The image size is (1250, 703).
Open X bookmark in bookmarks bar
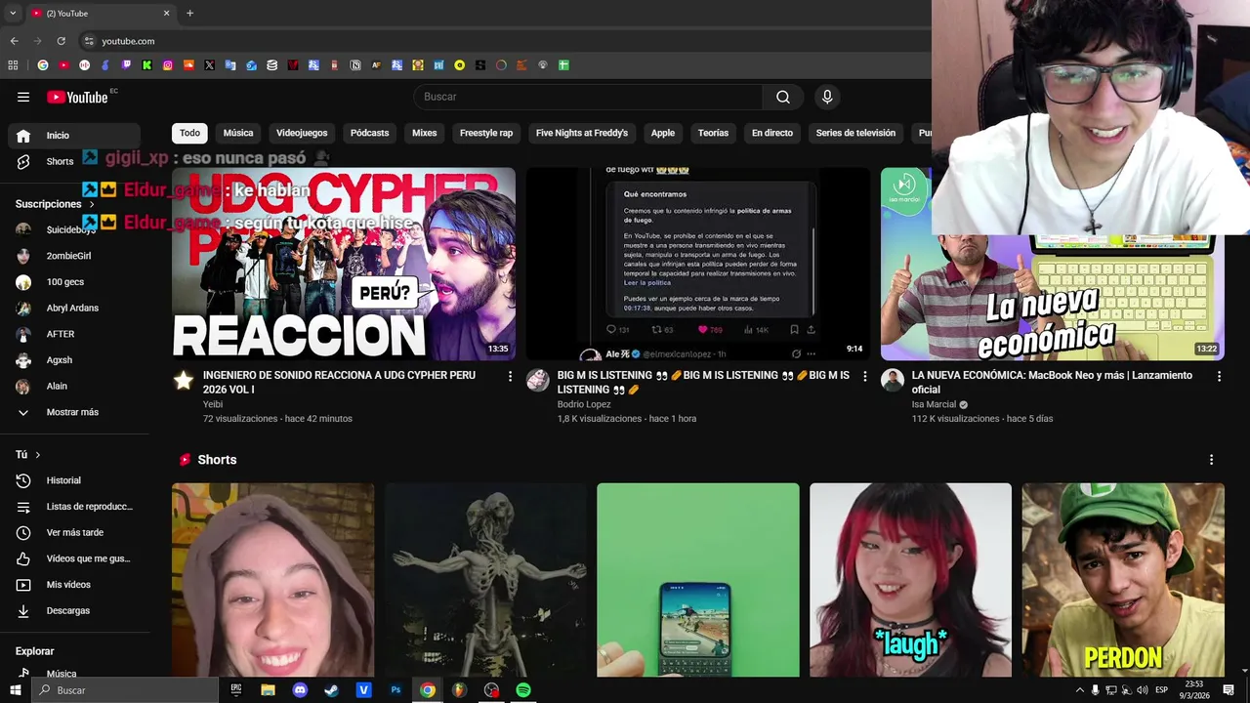coord(209,65)
